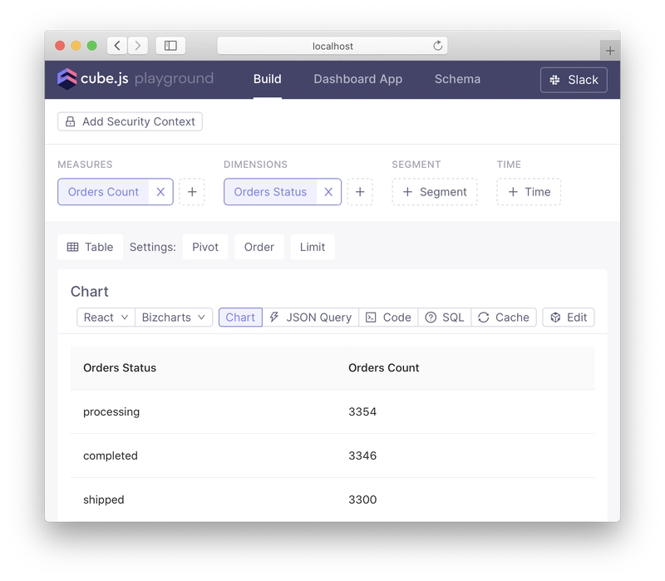Click the cube.js logo icon
Viewport: 665px width, 581px height.
pos(67,79)
